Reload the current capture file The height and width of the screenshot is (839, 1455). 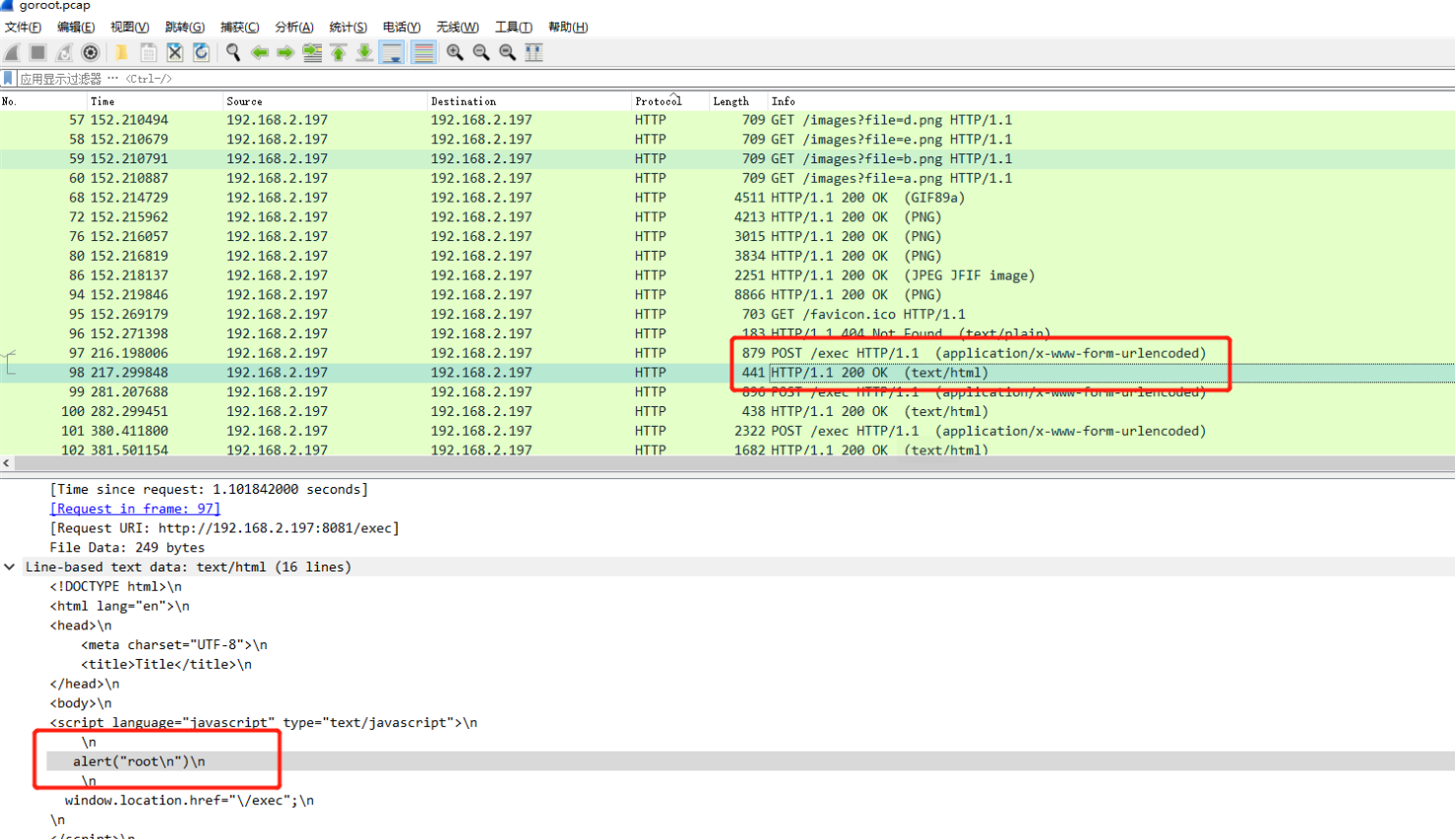click(x=201, y=52)
